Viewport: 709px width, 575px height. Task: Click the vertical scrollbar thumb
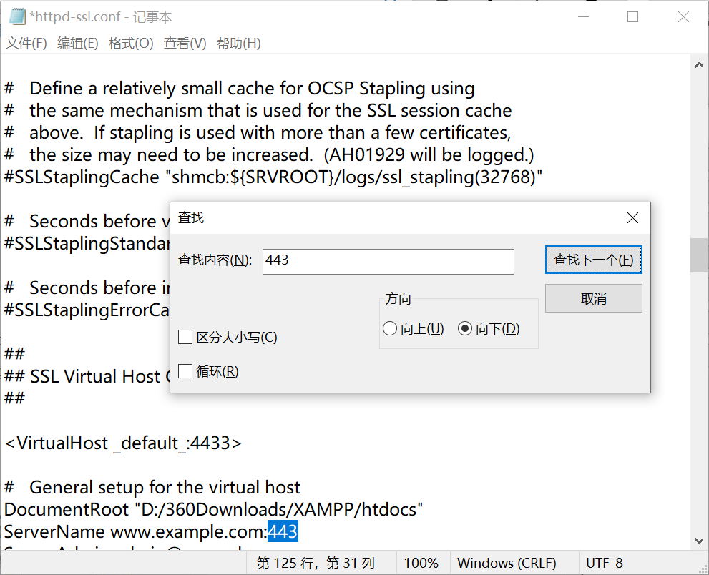tap(698, 255)
